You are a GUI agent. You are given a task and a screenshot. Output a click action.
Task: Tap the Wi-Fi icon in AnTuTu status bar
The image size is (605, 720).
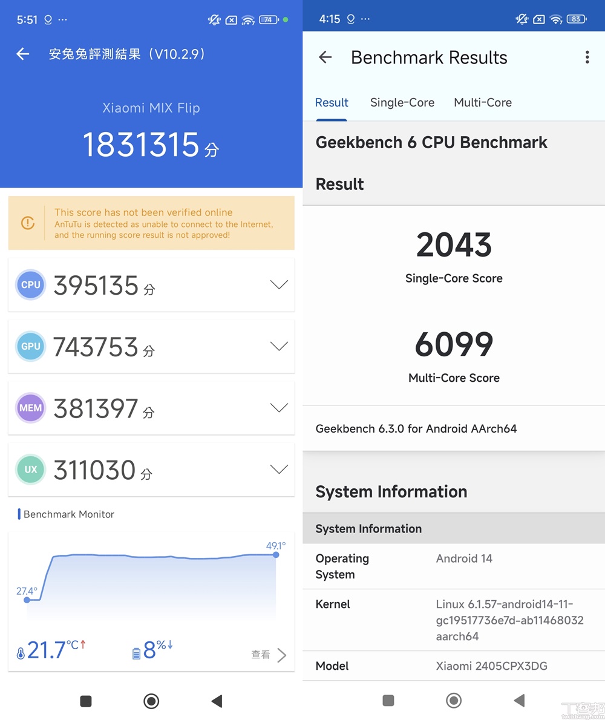(x=248, y=20)
